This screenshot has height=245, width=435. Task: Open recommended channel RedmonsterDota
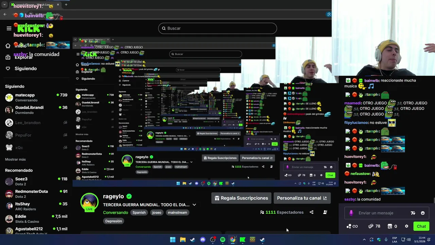[36, 194]
